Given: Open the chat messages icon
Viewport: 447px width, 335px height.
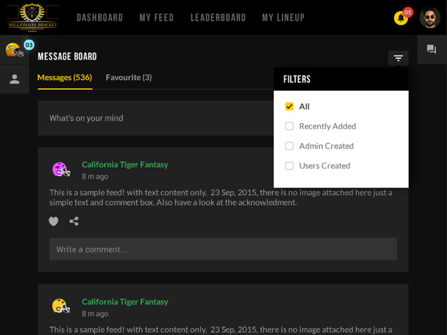Looking at the screenshot, I should (x=432, y=49).
